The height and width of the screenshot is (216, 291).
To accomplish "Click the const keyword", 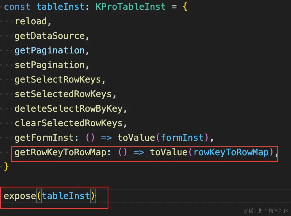I will click(17, 7).
